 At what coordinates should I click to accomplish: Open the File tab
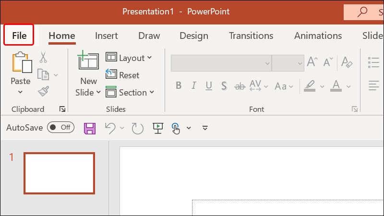point(19,35)
